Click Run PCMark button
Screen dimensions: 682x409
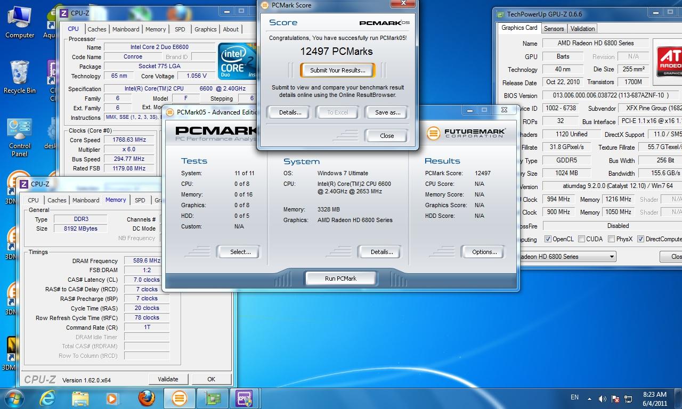click(x=340, y=279)
